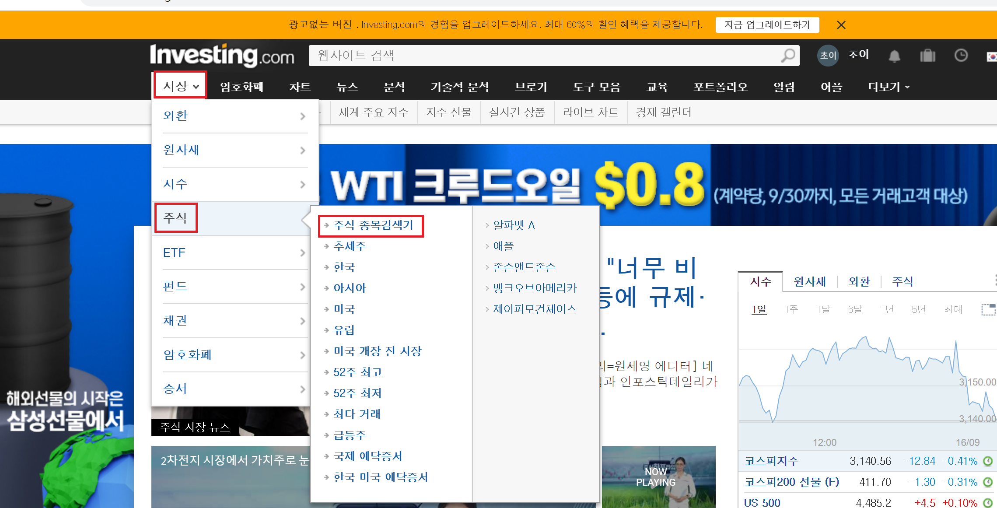Click 52주 최고 link
This screenshot has height=508, width=997.
click(x=358, y=372)
